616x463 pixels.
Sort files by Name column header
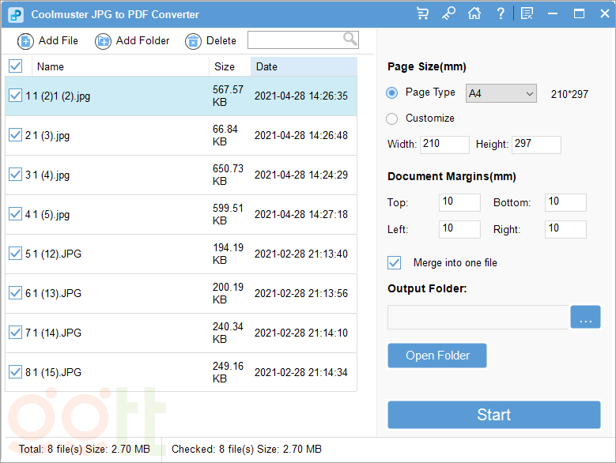pos(119,67)
